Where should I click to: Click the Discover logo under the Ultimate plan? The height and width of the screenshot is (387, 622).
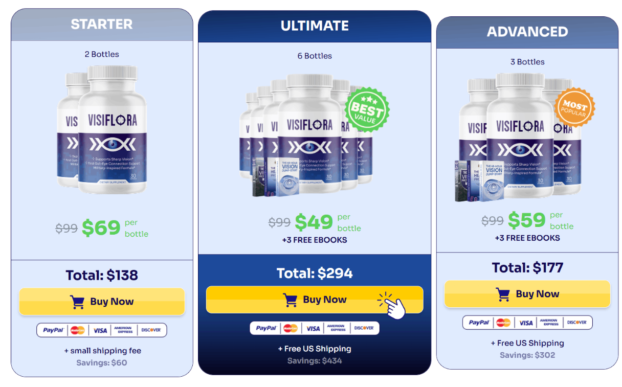pos(364,328)
